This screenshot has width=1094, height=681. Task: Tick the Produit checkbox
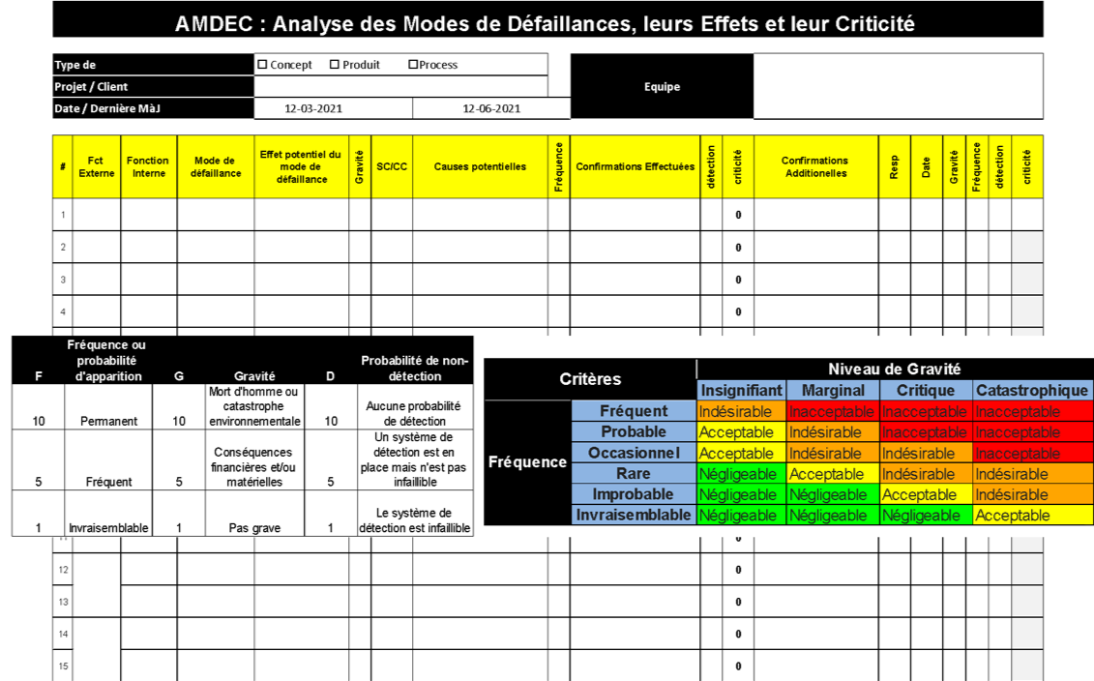tap(335, 64)
